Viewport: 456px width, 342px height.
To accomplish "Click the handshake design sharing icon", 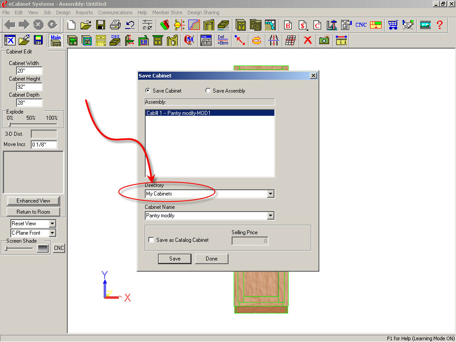I will click(408, 25).
